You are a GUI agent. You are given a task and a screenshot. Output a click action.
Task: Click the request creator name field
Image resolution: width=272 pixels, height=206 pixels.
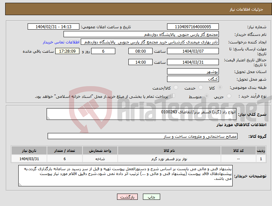point(150,42)
